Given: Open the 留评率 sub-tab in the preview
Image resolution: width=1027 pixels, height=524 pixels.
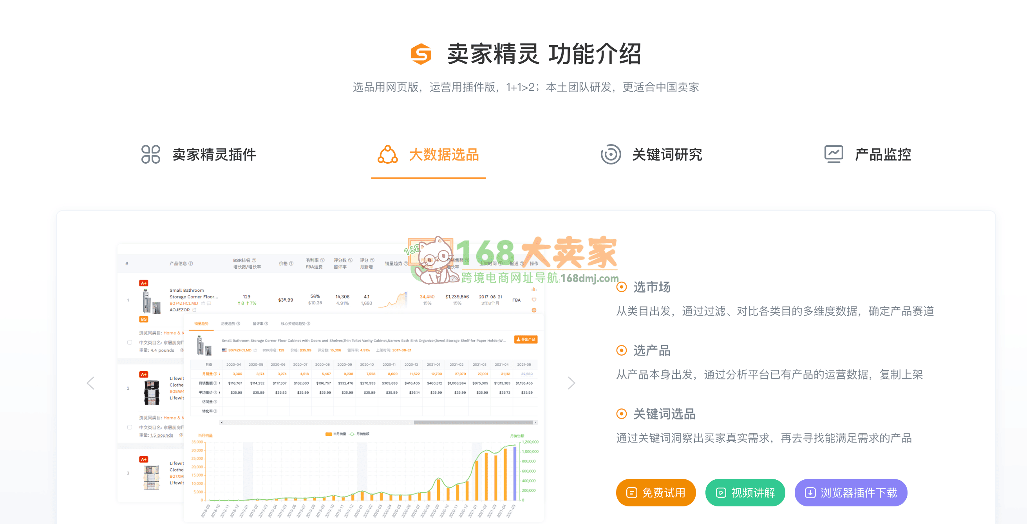Looking at the screenshot, I should (x=260, y=323).
